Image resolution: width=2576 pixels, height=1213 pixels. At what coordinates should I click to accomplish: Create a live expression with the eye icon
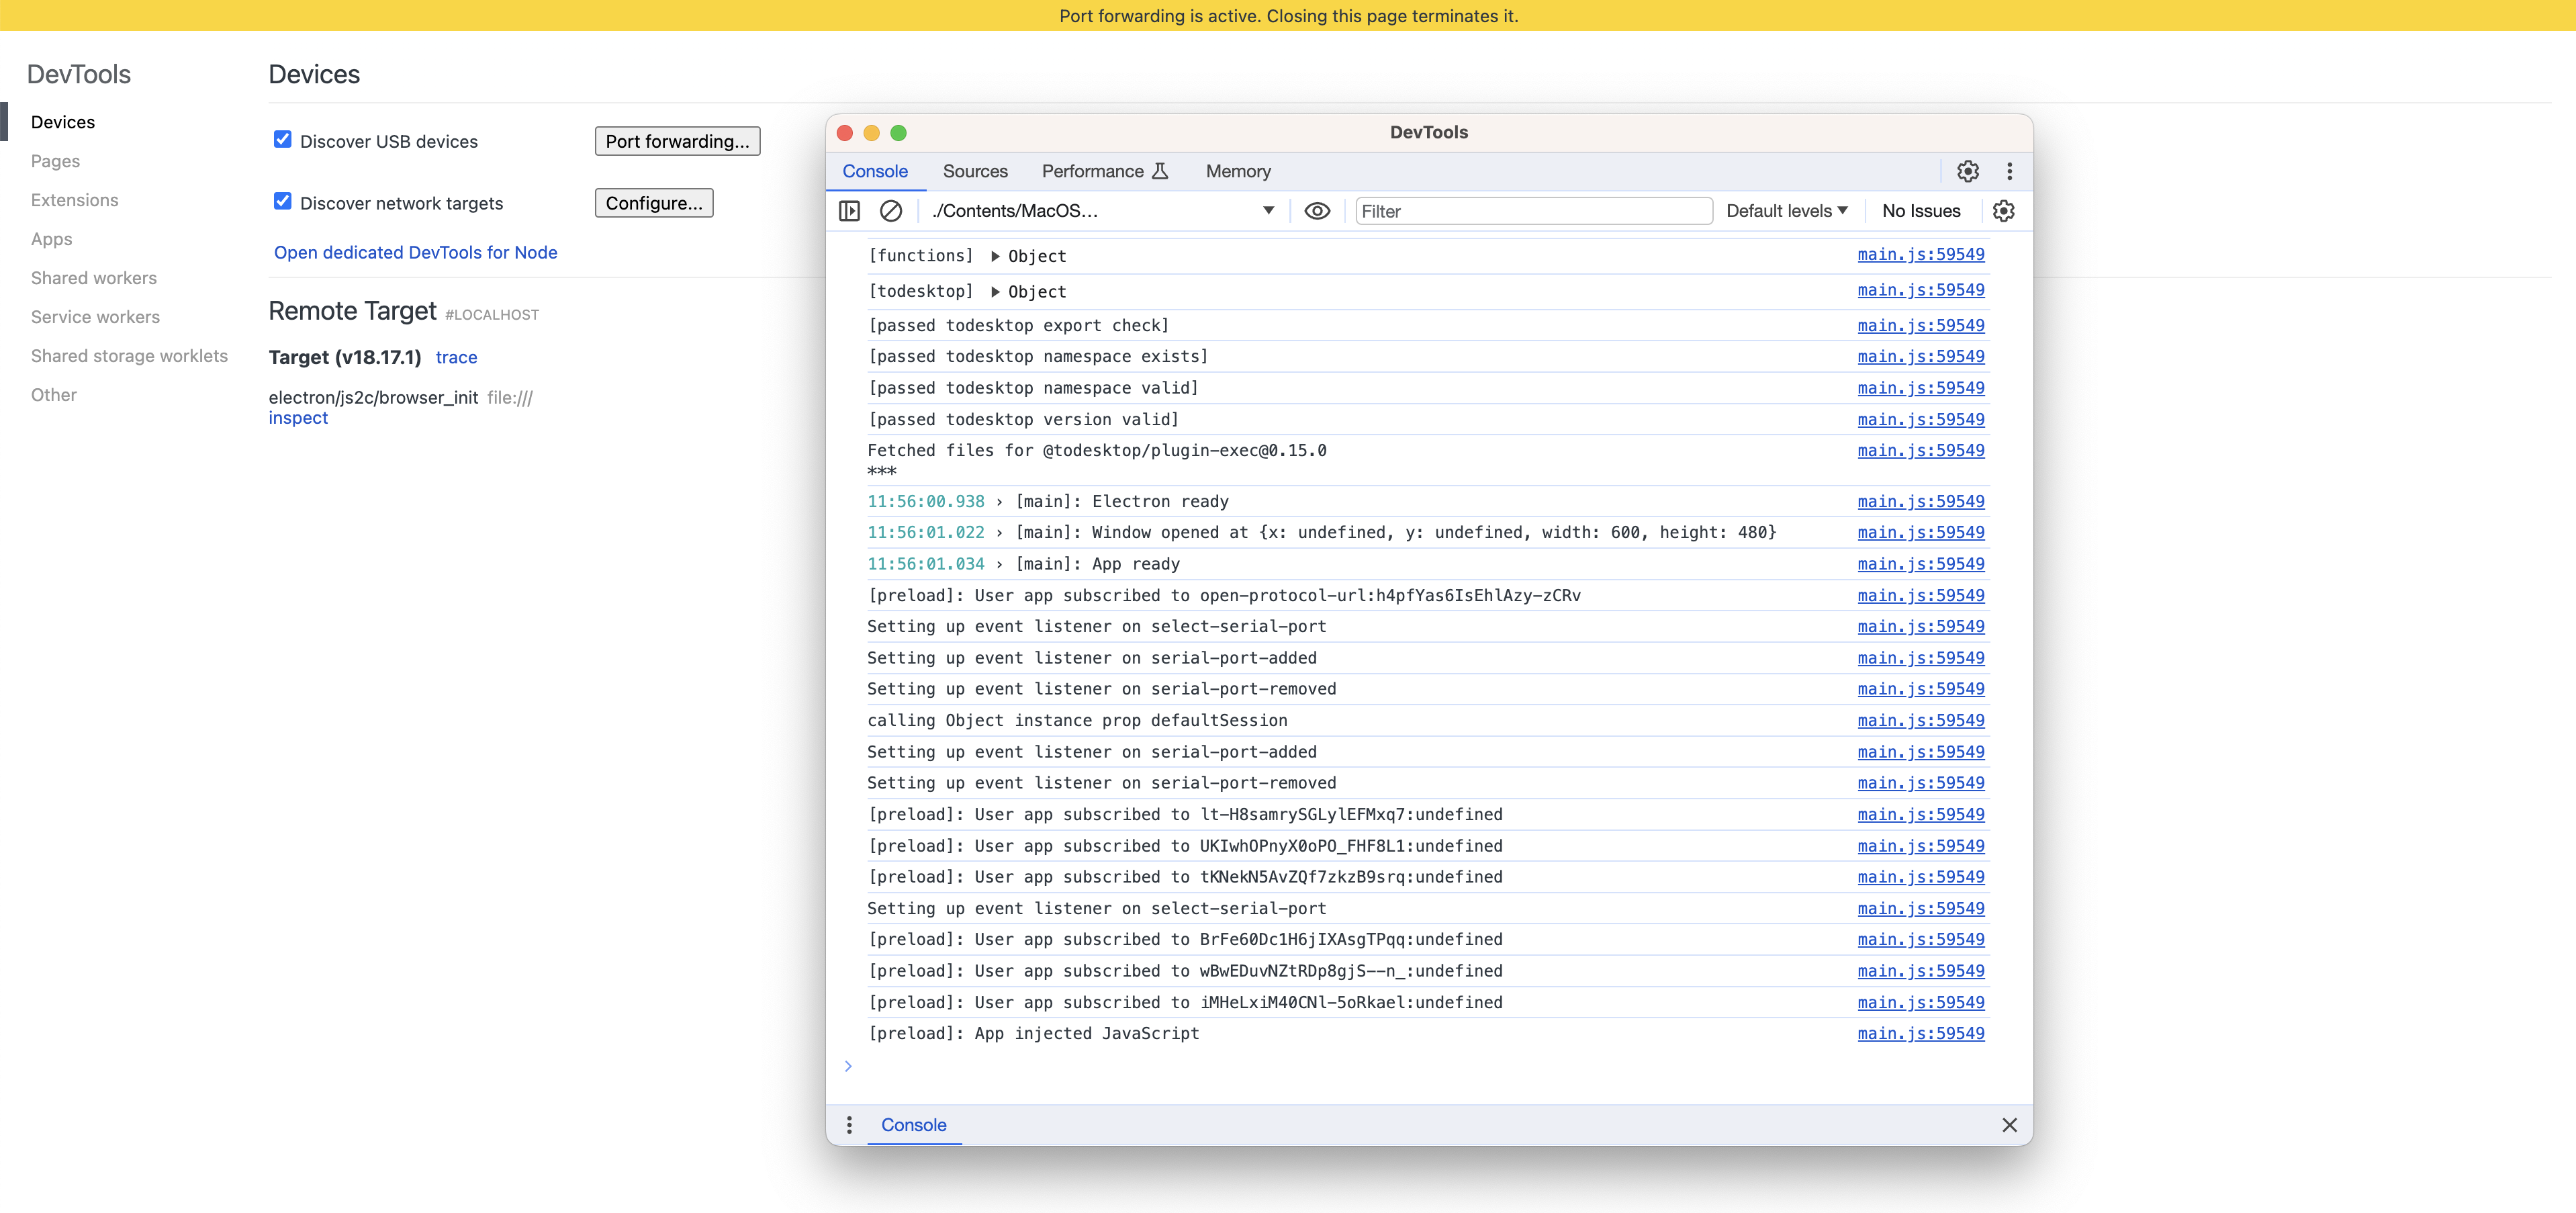point(1317,211)
